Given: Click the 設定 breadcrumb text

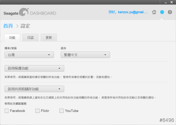Looking at the screenshot, I should tap(25, 26).
